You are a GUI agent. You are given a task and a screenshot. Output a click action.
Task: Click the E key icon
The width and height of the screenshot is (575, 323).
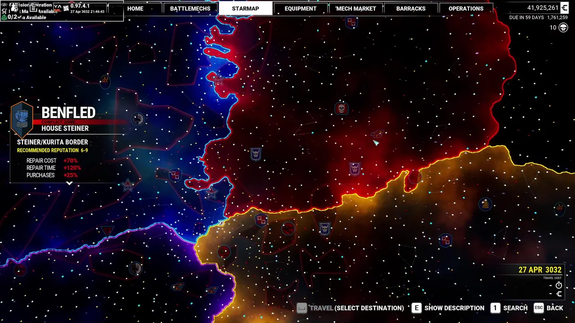click(x=416, y=308)
